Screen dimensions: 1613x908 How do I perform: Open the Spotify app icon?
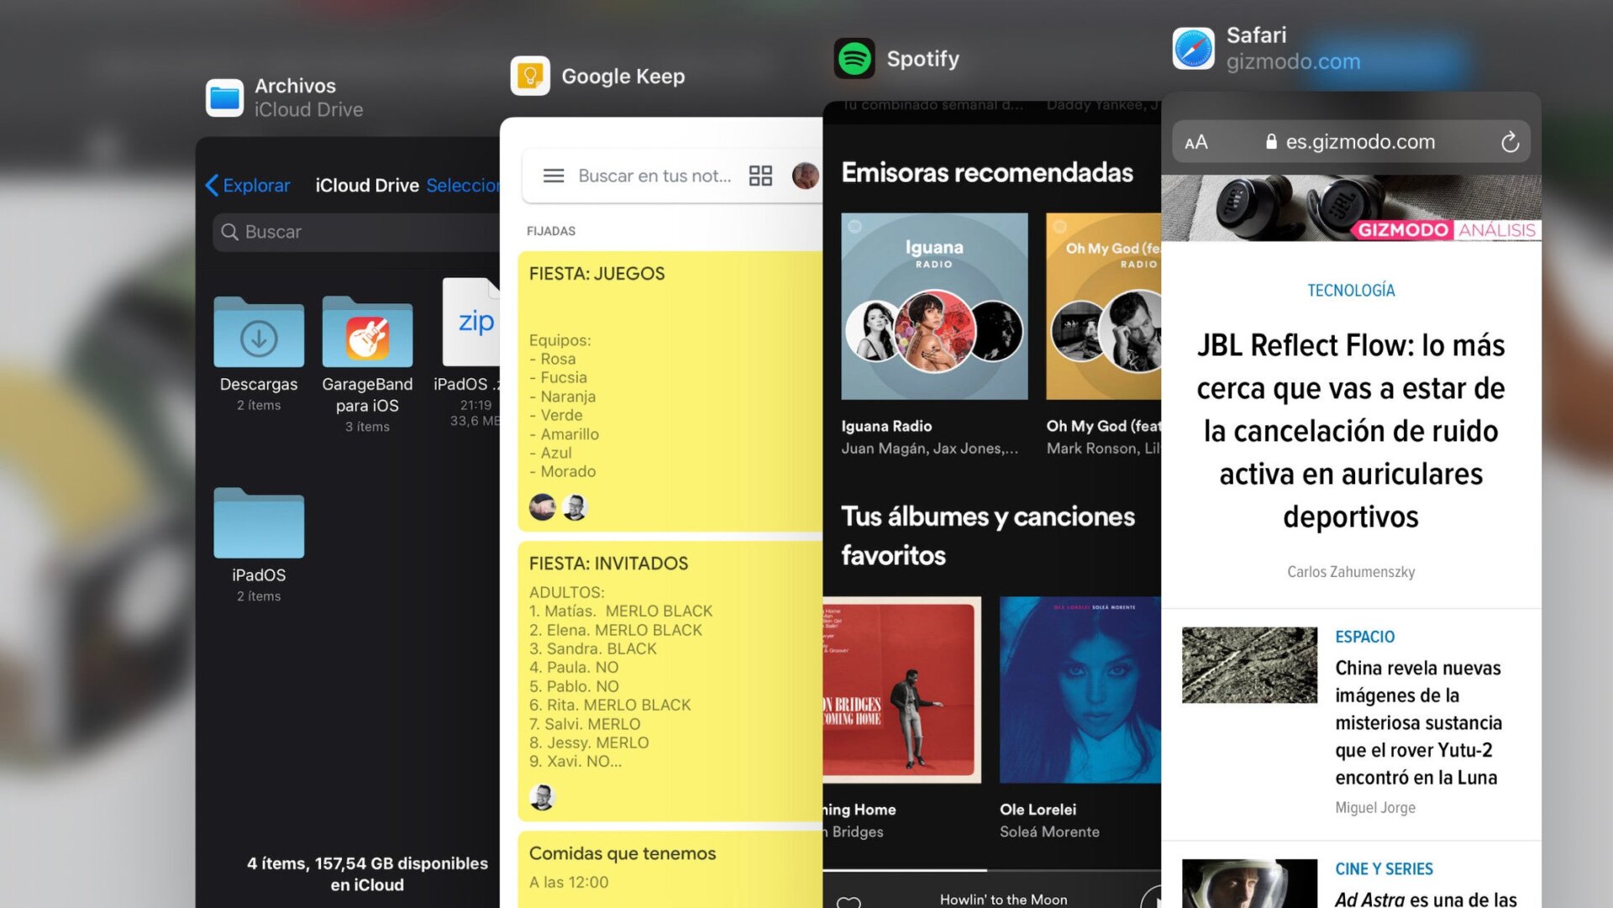854,59
